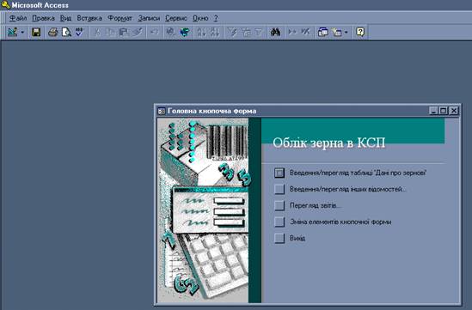Click the Введення/перегляд інших відомостей button
Screen dimensions: 472x310
[279, 189]
